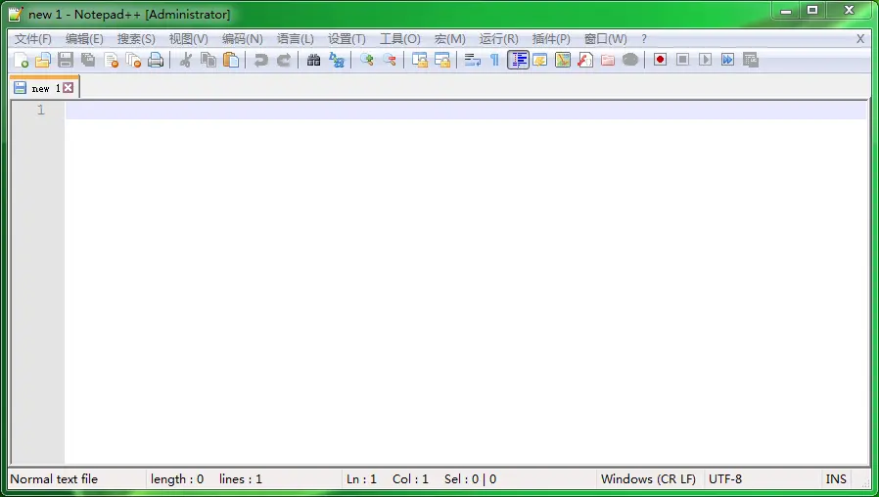The height and width of the screenshot is (497, 879).
Task: Open the 视图(V) menu
Action: pyautogui.click(x=188, y=39)
